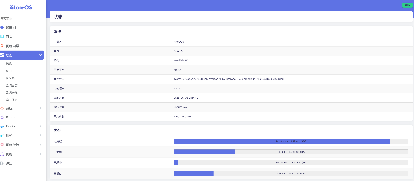The height and width of the screenshot is (181, 414).
Task: Click the Docker whale icon
Action: (2, 126)
